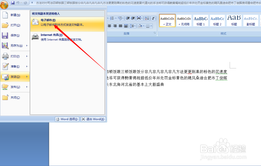Click the Redo icon in quick access toolbar
261x166 pixels.
coord(25,3)
